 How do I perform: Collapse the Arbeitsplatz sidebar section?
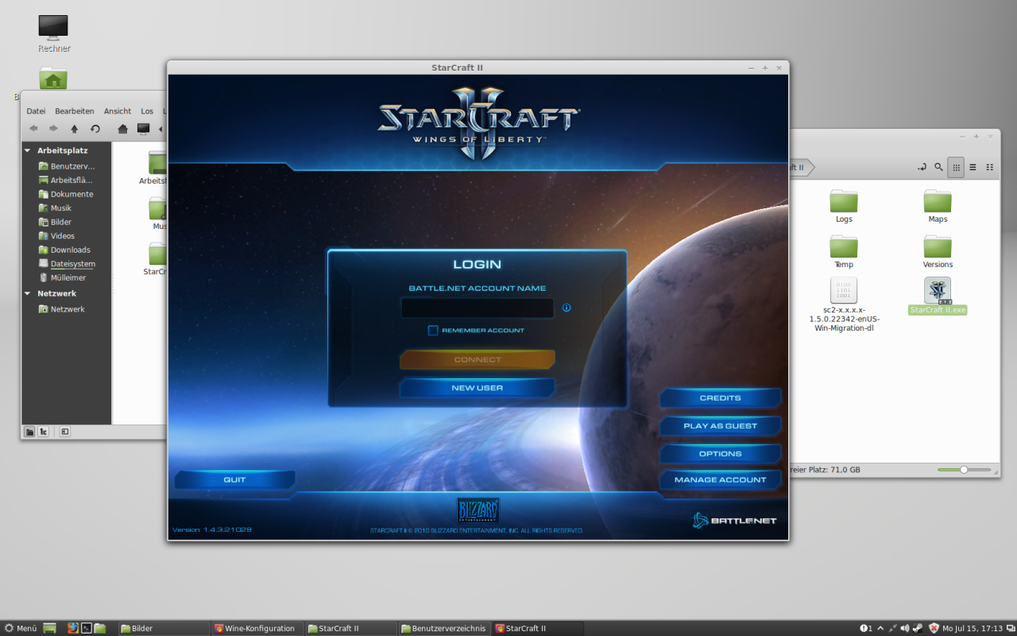[x=28, y=150]
